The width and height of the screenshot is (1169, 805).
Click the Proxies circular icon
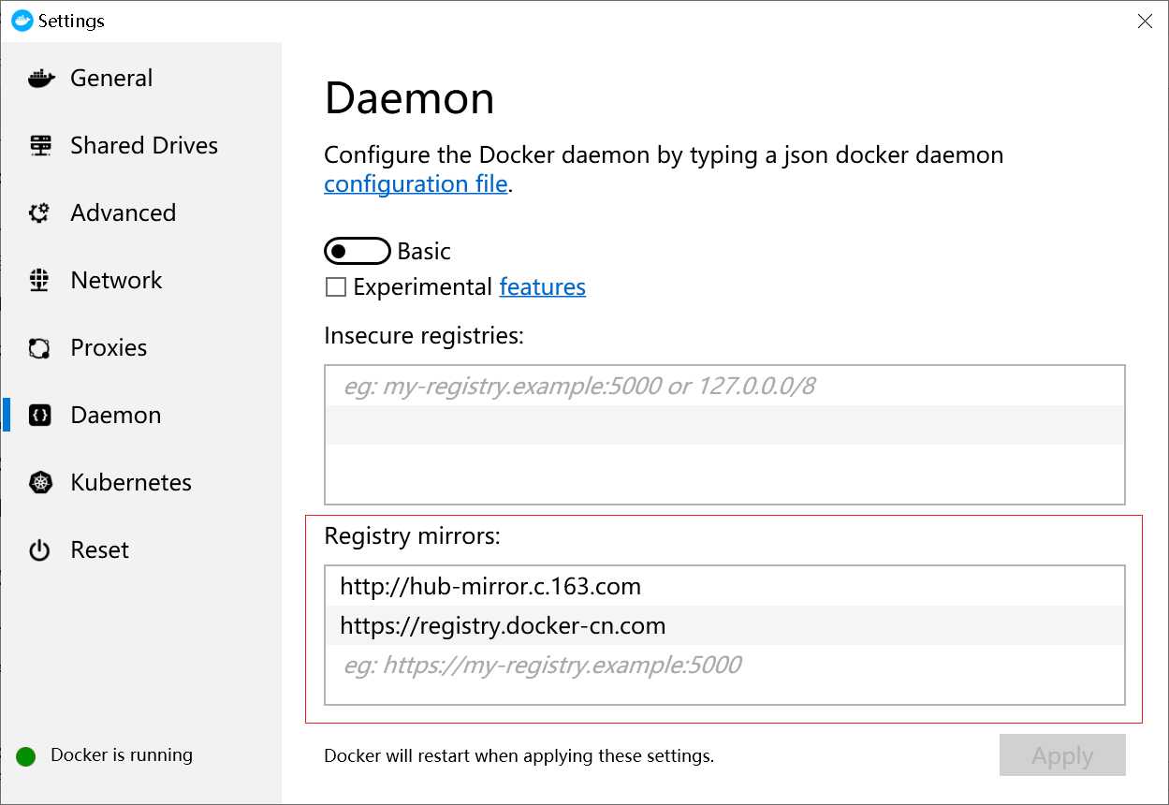point(39,348)
